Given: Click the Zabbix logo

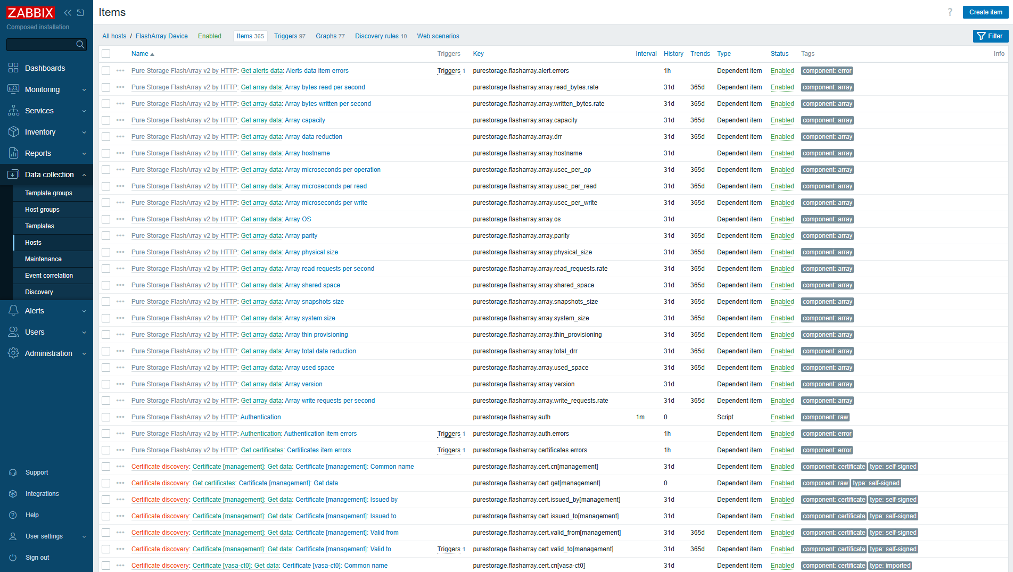Looking at the screenshot, I should (30, 12).
